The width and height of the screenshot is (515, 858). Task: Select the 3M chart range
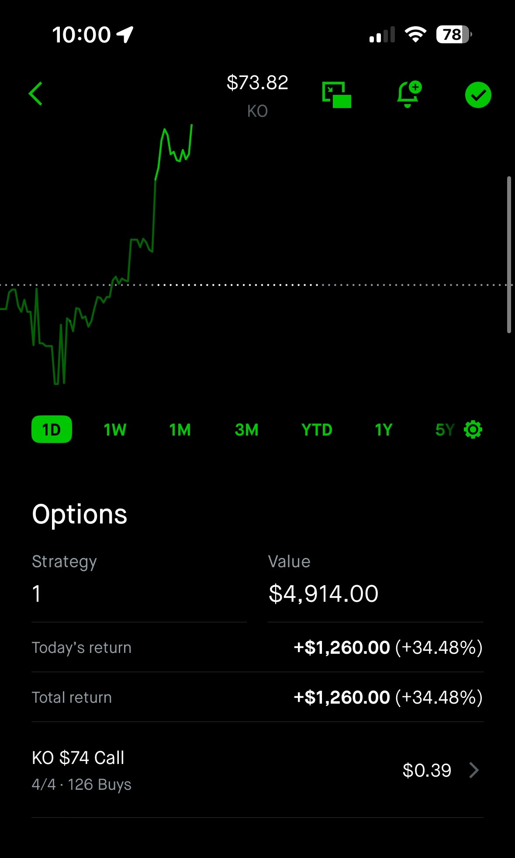(246, 430)
